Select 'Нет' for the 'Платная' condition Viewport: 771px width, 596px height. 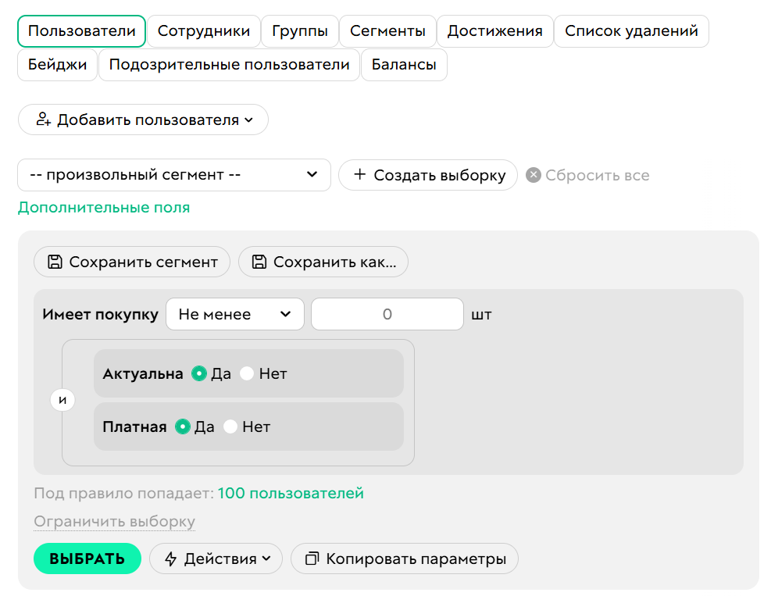(x=230, y=426)
